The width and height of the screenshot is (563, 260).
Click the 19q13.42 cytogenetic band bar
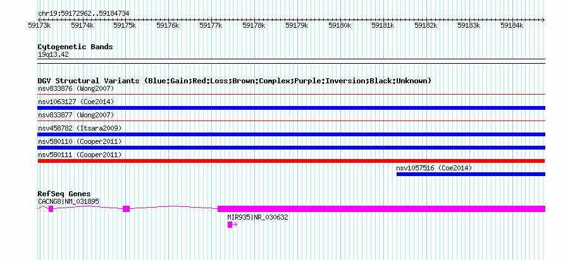[291, 61]
